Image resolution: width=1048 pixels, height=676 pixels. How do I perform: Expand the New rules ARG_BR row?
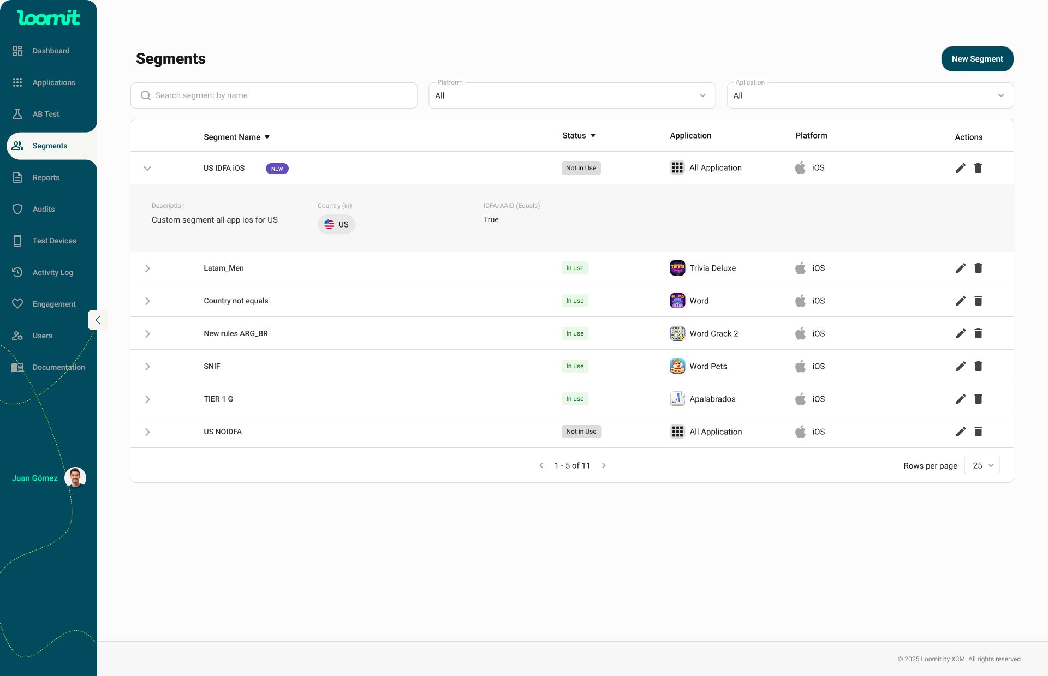(147, 333)
